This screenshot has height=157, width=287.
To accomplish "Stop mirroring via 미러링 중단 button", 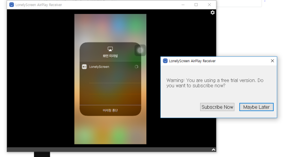I will tap(110, 110).
